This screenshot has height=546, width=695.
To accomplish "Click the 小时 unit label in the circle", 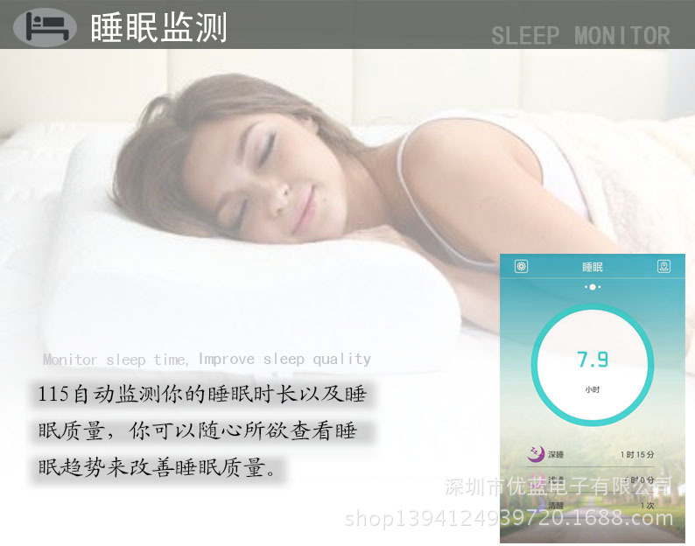I will click(593, 389).
